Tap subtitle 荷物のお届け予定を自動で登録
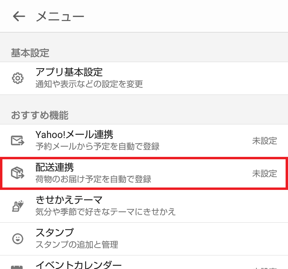288x269 pixels. (x=93, y=179)
